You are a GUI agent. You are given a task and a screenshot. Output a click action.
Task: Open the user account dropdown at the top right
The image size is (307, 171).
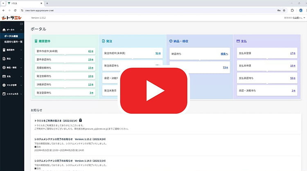pos(295,18)
